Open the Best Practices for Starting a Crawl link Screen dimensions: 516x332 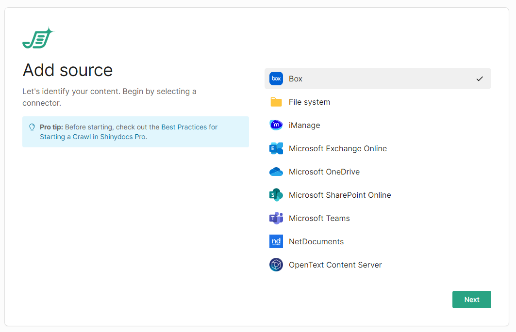[x=189, y=127]
